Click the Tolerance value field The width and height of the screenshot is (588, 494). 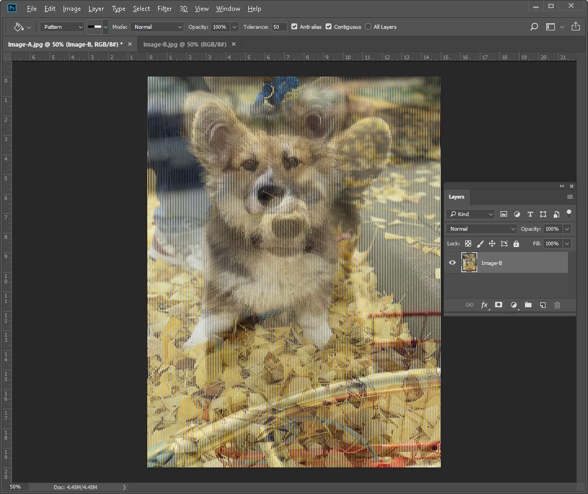pos(278,27)
